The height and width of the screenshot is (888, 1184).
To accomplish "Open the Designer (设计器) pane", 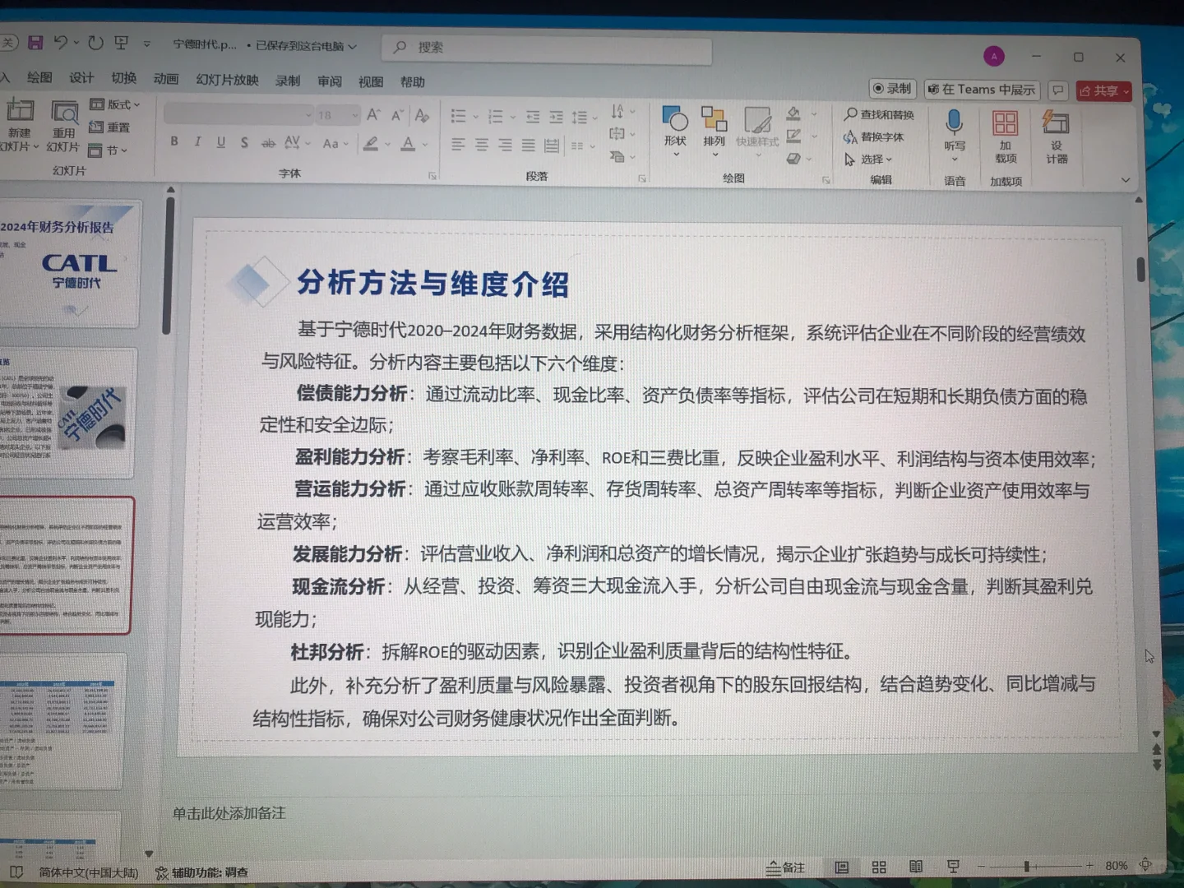I will tap(1056, 136).
